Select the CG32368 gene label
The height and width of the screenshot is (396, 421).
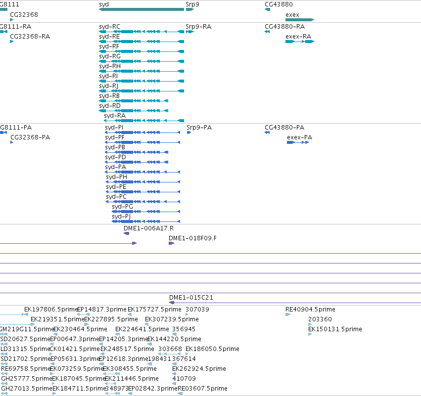coord(24,15)
